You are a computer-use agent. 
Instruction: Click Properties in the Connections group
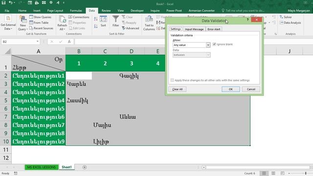tap(77, 22)
